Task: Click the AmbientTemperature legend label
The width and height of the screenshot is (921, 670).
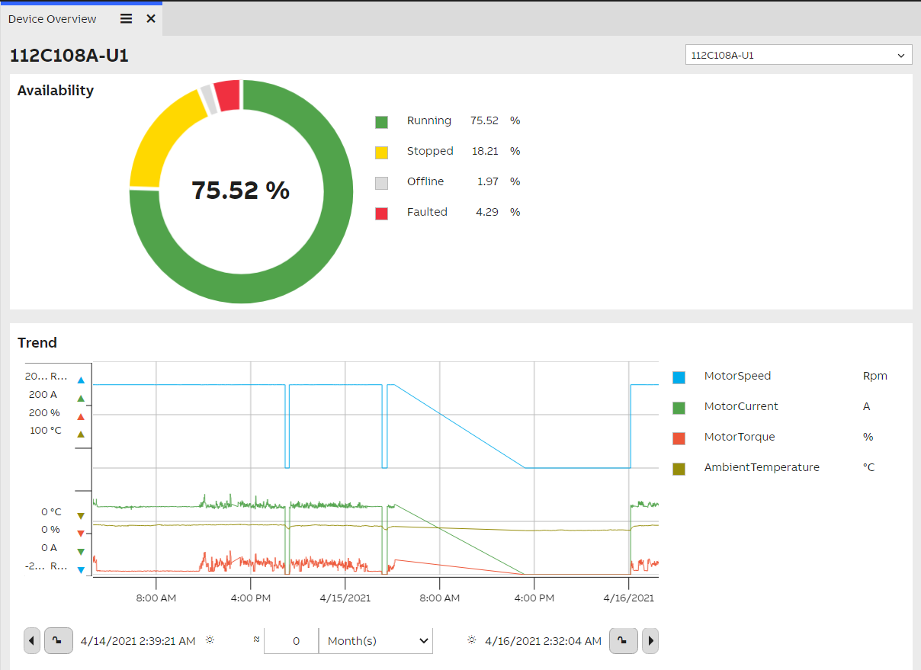Action: point(762,467)
